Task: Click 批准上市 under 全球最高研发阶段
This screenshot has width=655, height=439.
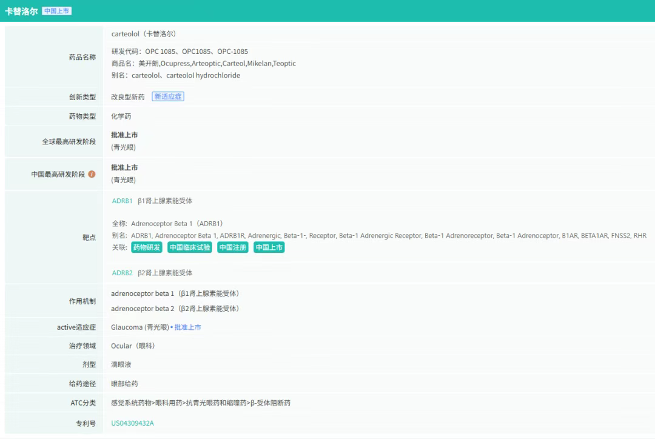Action: [124, 135]
